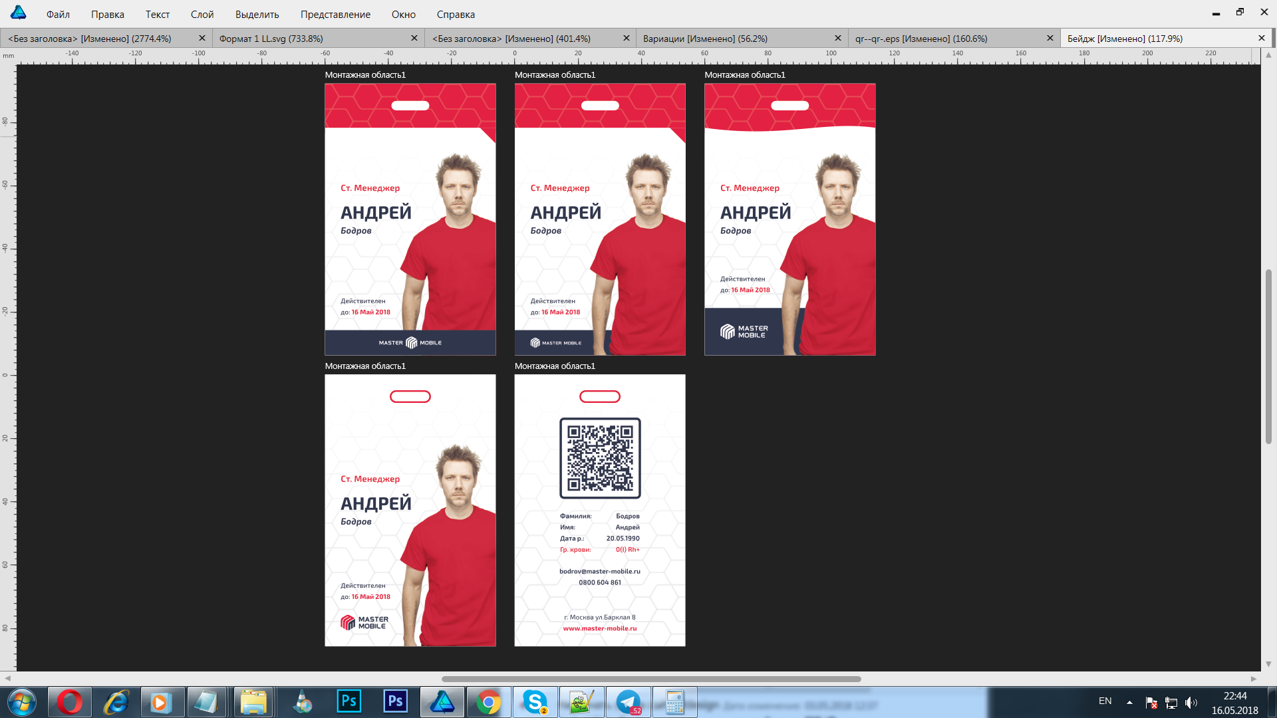Image resolution: width=1277 pixels, height=718 pixels.
Task: Open Telegram from the taskbar
Action: (x=628, y=702)
